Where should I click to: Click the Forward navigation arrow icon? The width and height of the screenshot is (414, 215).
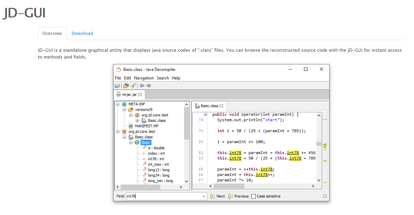point(148,86)
